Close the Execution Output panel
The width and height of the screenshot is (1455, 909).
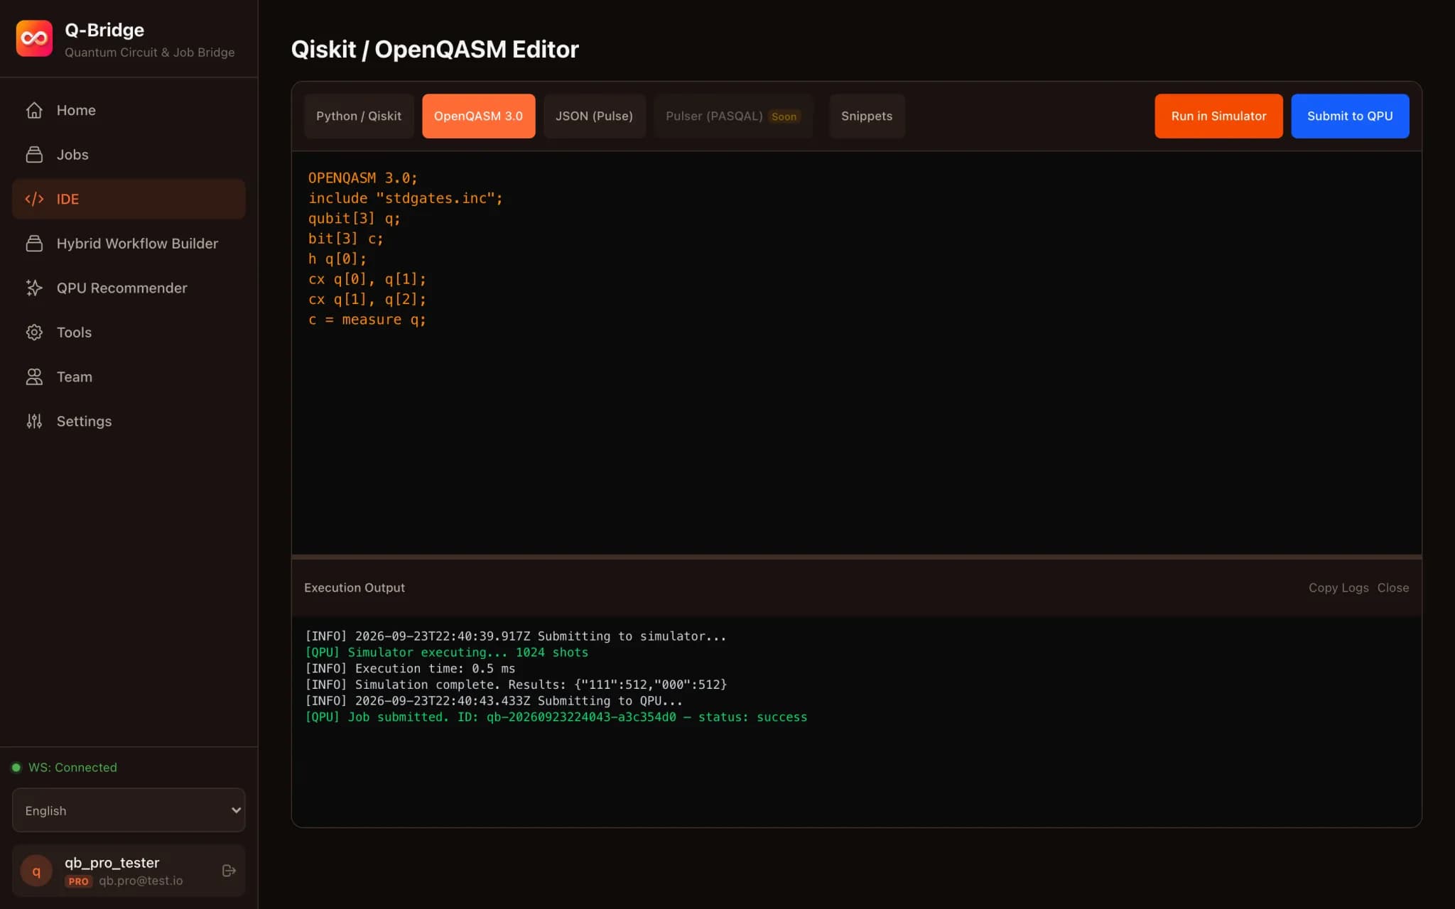click(1393, 588)
